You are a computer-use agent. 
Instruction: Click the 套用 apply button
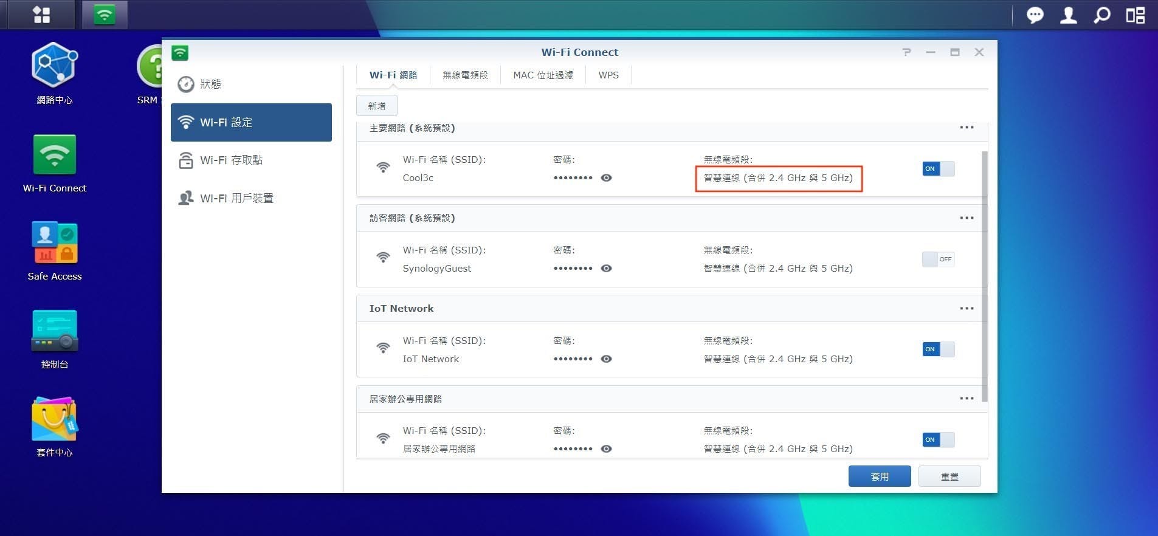[x=879, y=476]
